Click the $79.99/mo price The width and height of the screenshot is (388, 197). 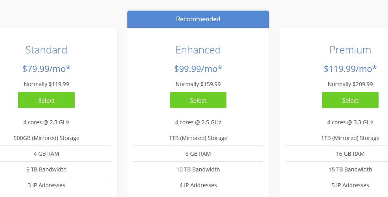pyautogui.click(x=46, y=68)
